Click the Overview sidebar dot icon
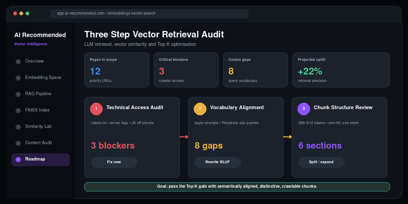The height and width of the screenshot is (204, 408). pyautogui.click(x=18, y=62)
